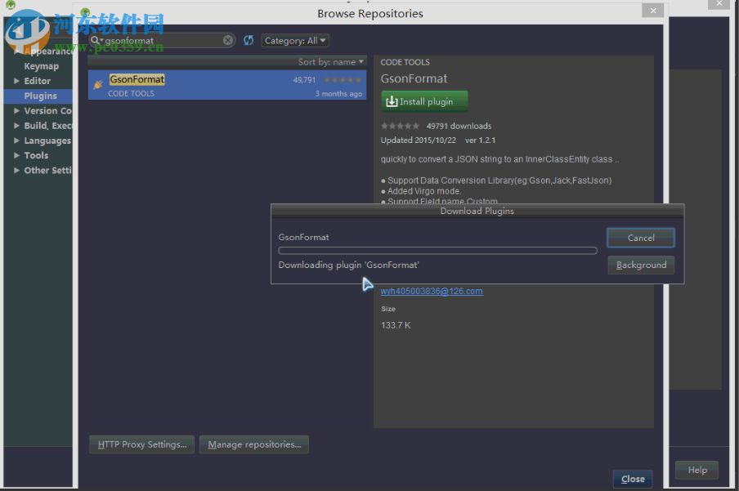Expand the Editor settings node
Image resolution: width=739 pixels, height=491 pixels.
[16, 81]
